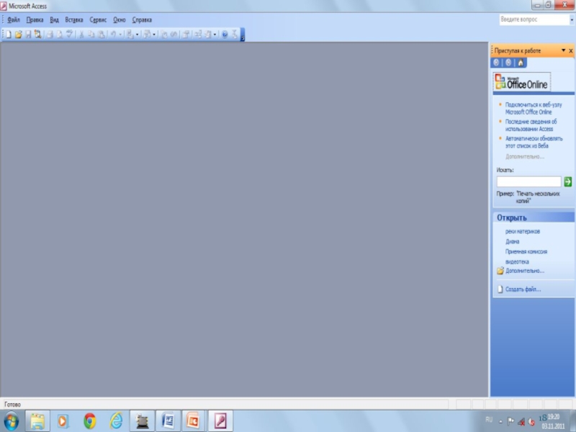Expand the 'Введите вопрос' help box dropdown

click(x=572, y=20)
